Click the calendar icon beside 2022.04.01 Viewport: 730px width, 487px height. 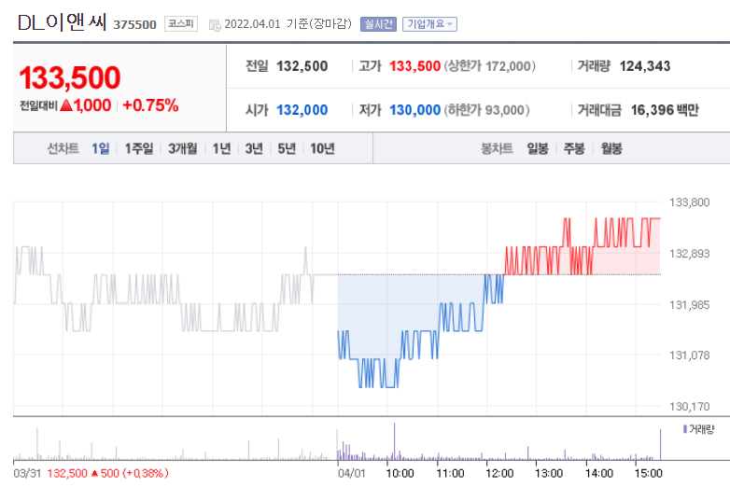pos(215,25)
